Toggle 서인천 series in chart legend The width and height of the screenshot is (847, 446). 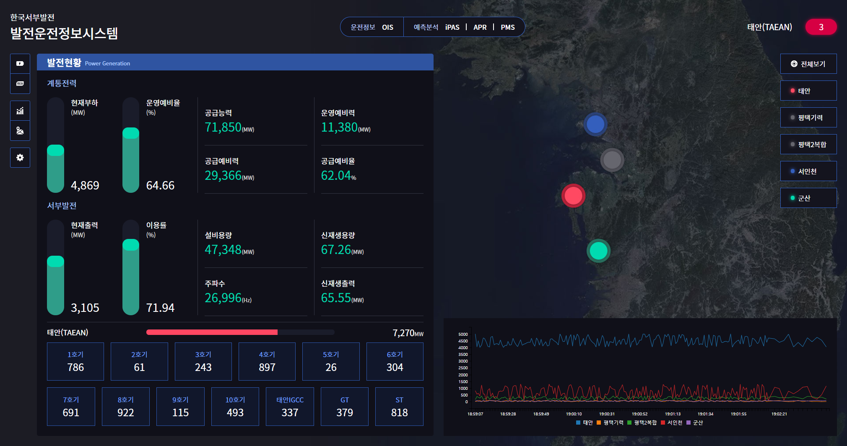[x=671, y=423]
